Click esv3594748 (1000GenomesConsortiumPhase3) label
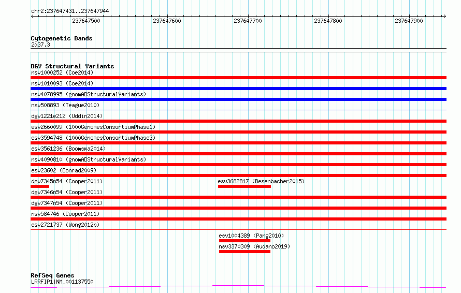Screen dimensions: 461x293 tap(93, 138)
